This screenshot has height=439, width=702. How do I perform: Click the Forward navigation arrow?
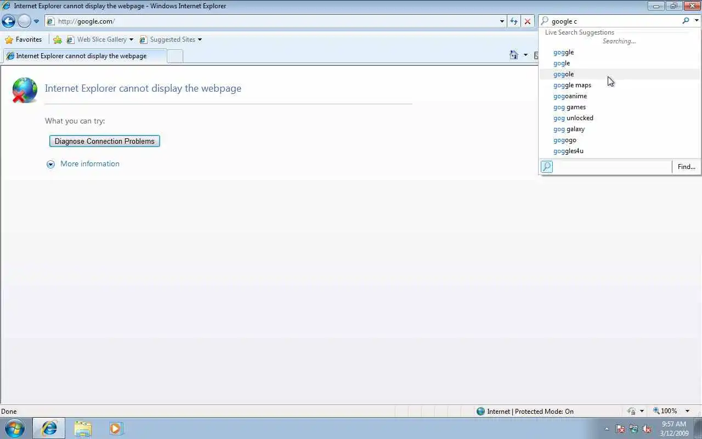coord(24,21)
